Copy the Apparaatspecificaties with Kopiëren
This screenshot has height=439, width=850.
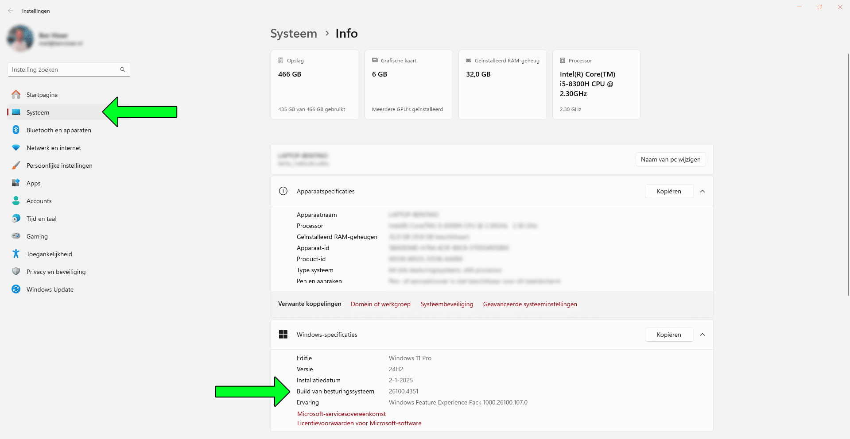[x=669, y=191]
